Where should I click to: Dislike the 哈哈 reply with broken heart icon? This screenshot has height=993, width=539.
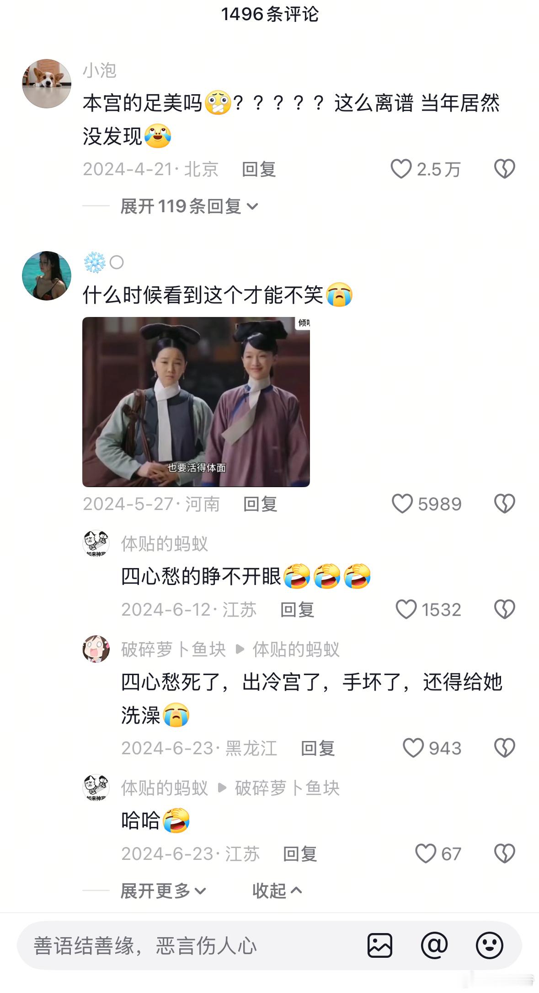pyautogui.click(x=505, y=853)
